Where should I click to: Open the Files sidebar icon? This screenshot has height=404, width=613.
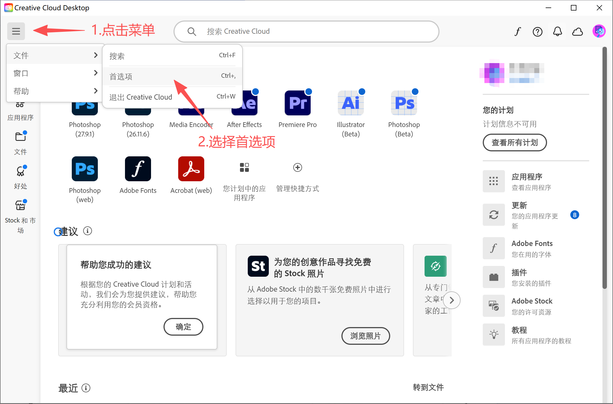[x=21, y=137]
